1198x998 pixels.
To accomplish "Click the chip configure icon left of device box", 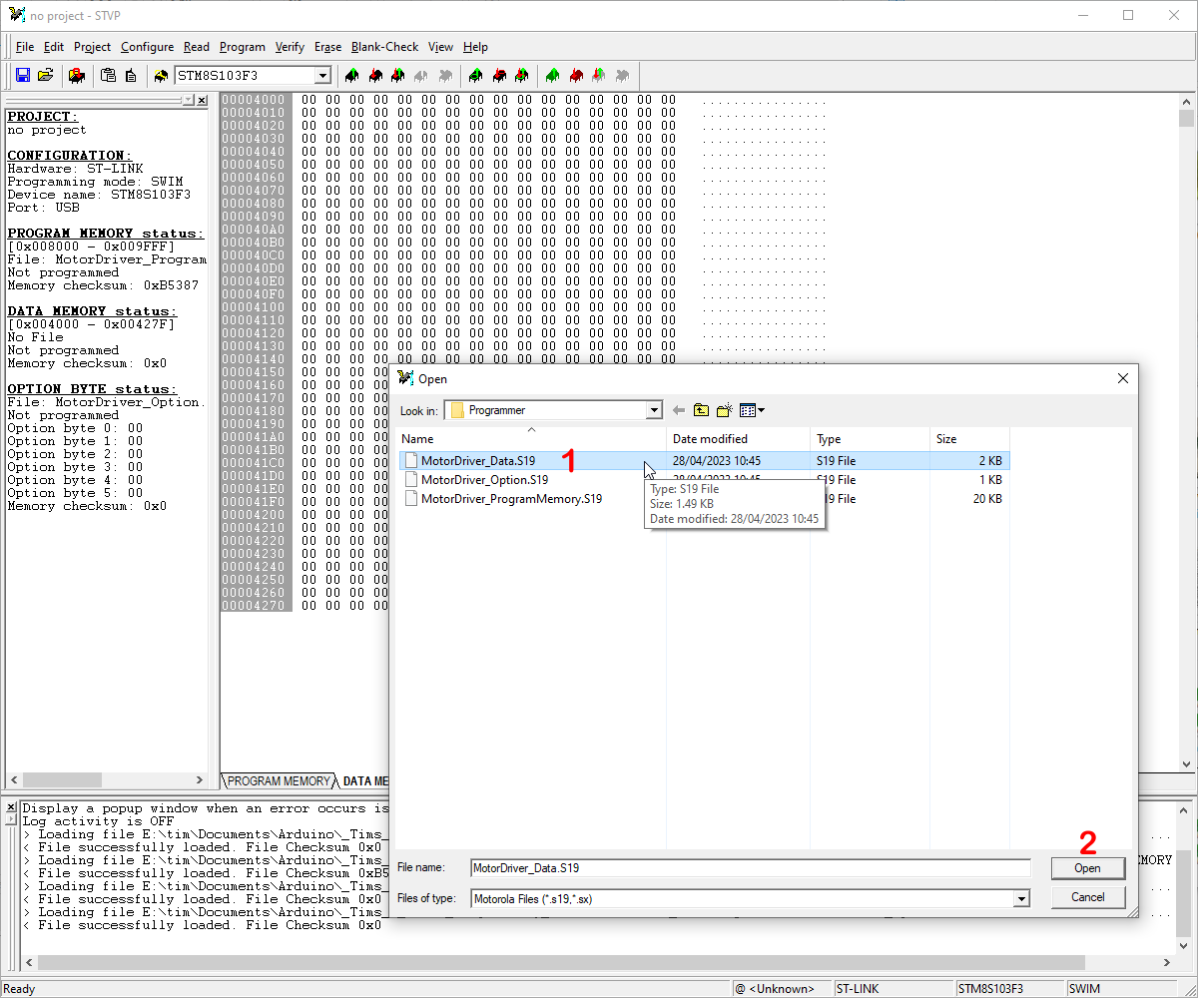I will click(x=161, y=76).
